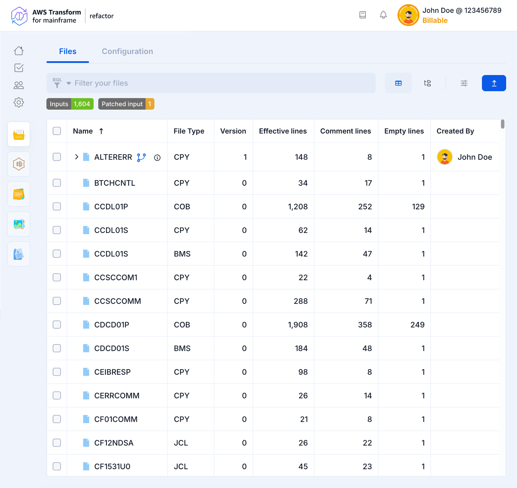Open the notifications bell

[x=383, y=15]
